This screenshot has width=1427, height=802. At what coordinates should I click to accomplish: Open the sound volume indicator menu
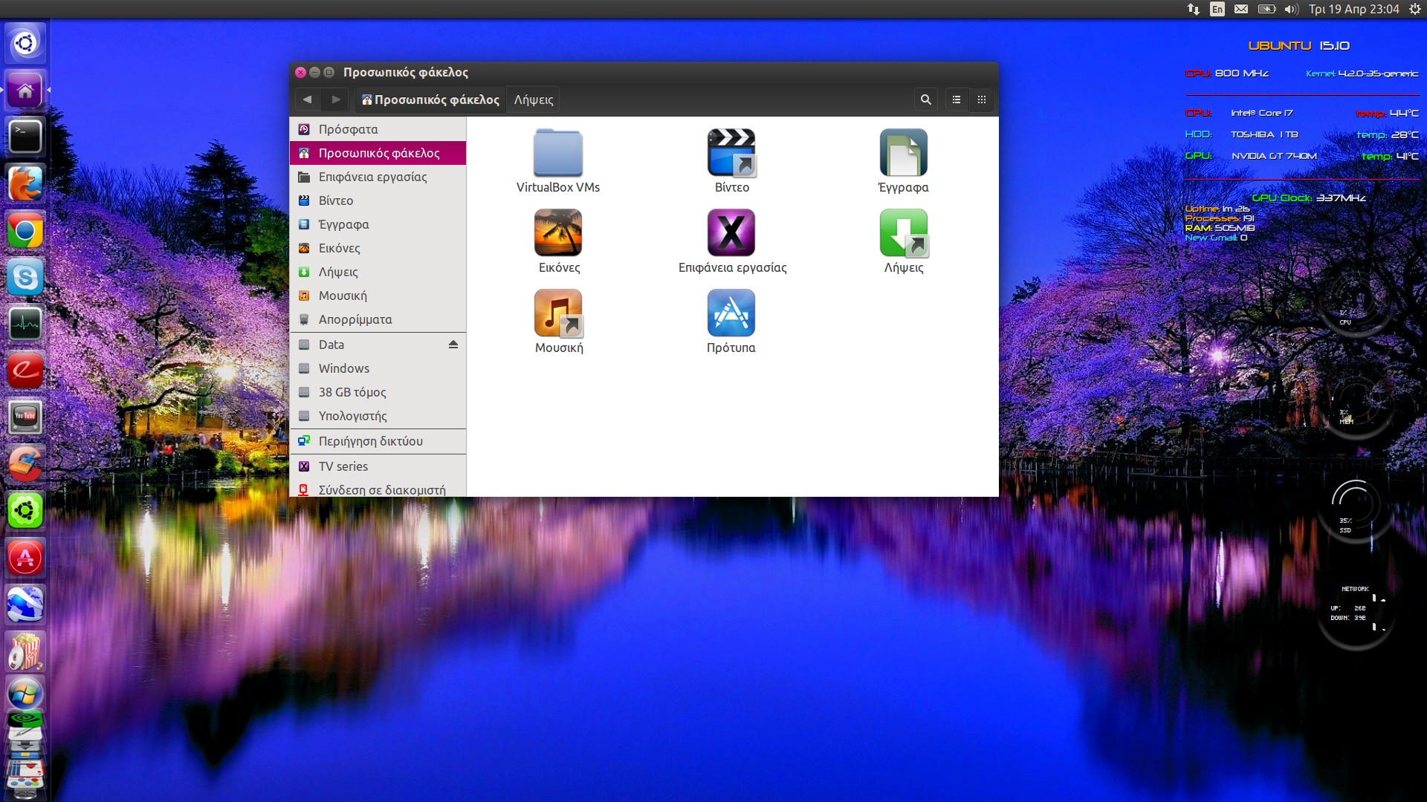coord(1291,9)
